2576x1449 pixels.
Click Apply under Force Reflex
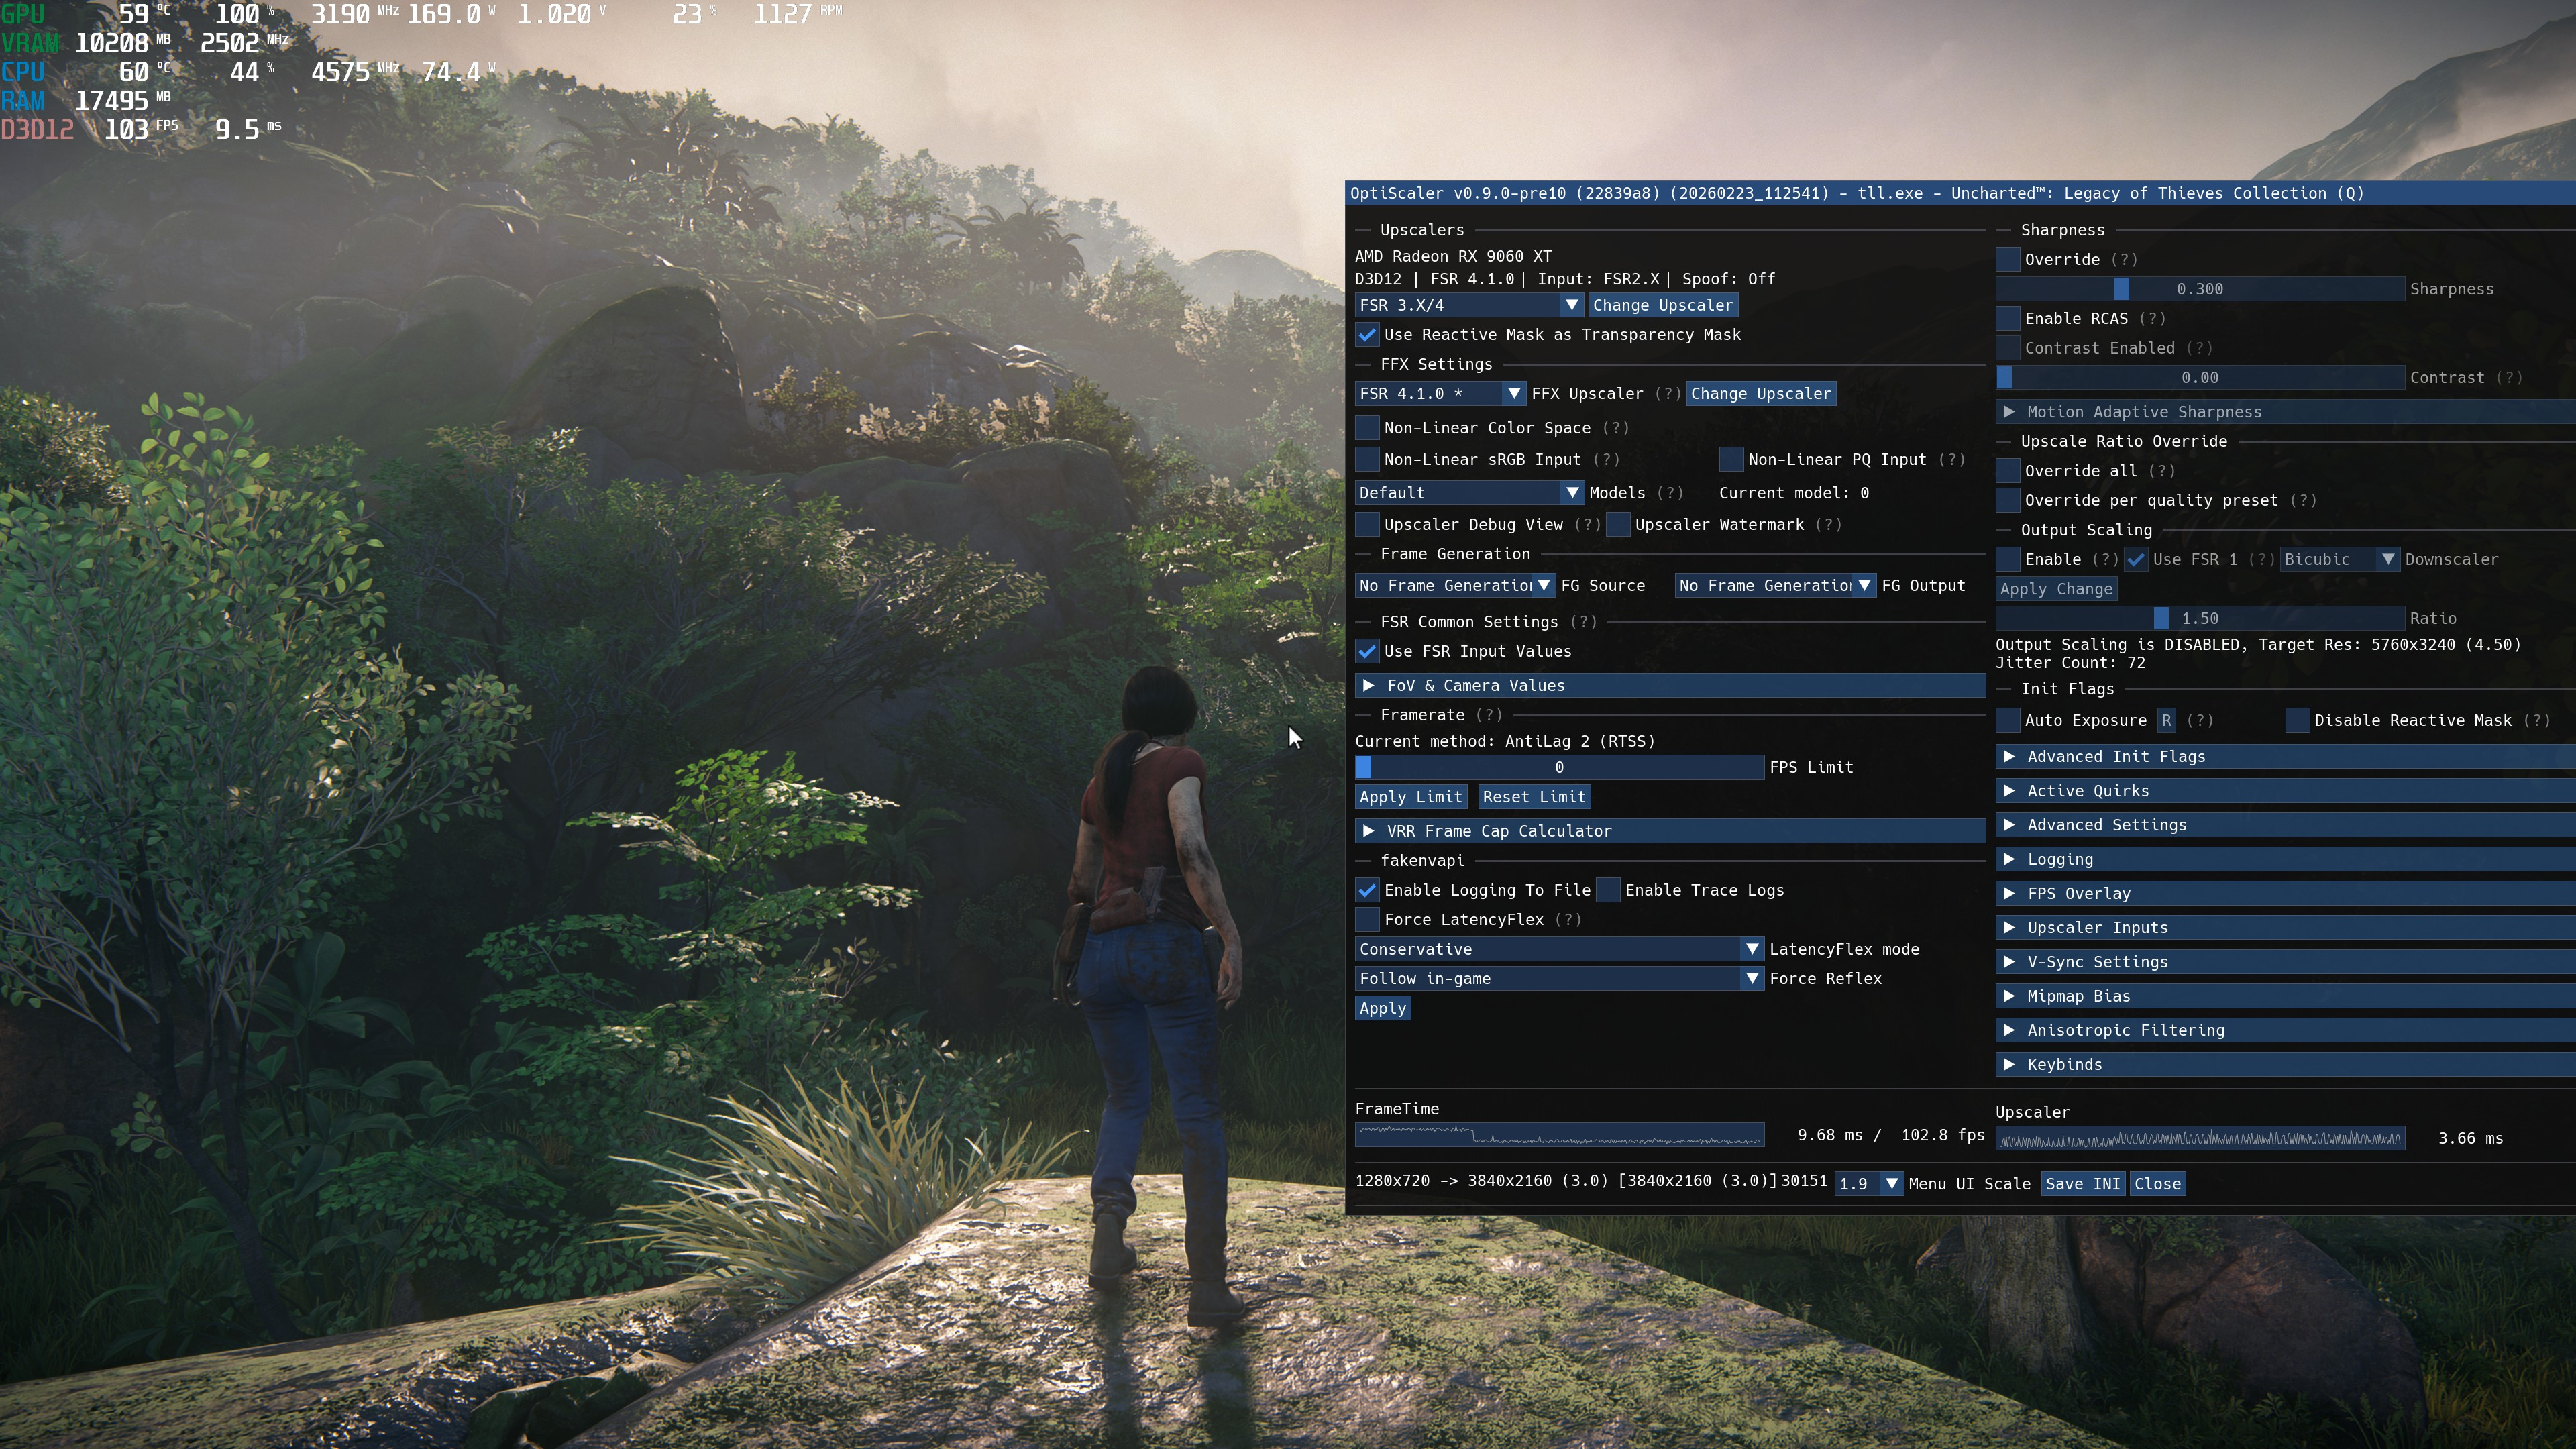tap(1383, 1009)
